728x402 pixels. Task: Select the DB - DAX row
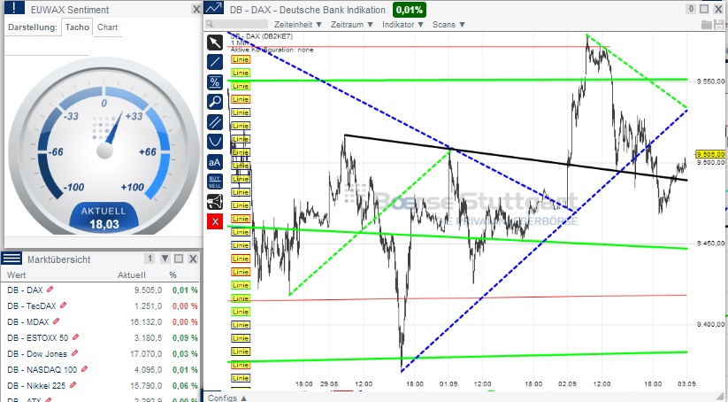pyautogui.click(x=102, y=290)
